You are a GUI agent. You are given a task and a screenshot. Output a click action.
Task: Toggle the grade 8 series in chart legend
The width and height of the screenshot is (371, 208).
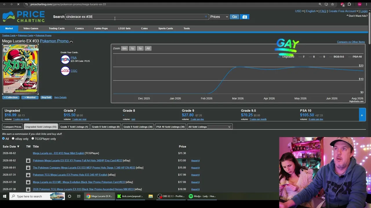pyautogui.click(x=312, y=57)
